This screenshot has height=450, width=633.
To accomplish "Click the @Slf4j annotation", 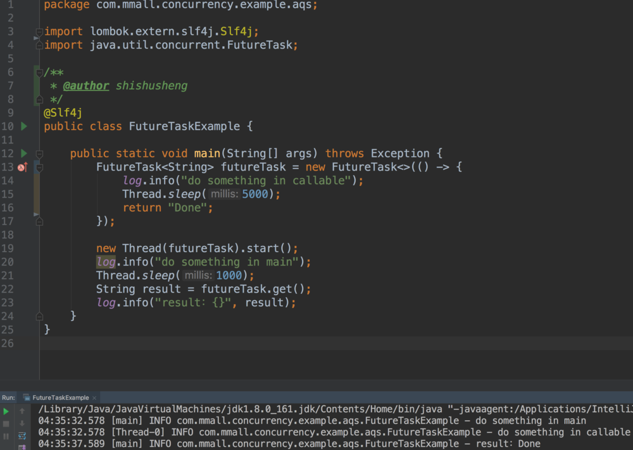I will (63, 113).
